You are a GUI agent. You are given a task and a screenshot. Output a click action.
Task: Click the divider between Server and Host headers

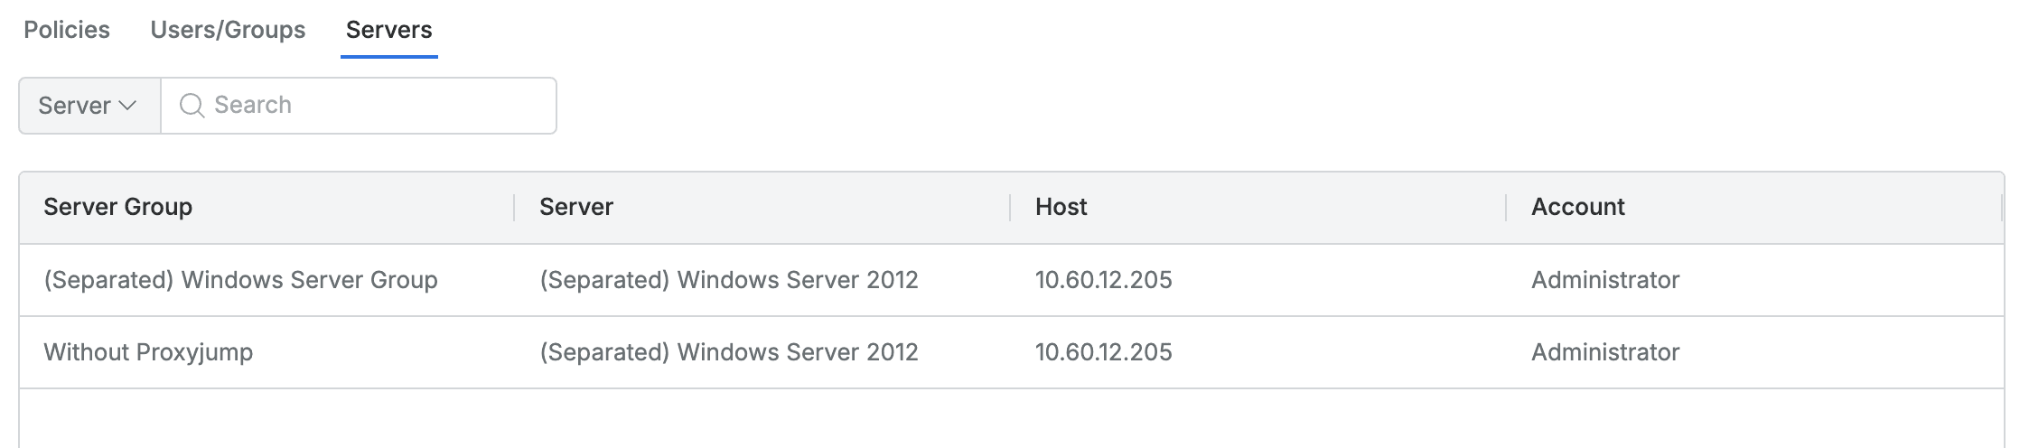pos(1010,207)
